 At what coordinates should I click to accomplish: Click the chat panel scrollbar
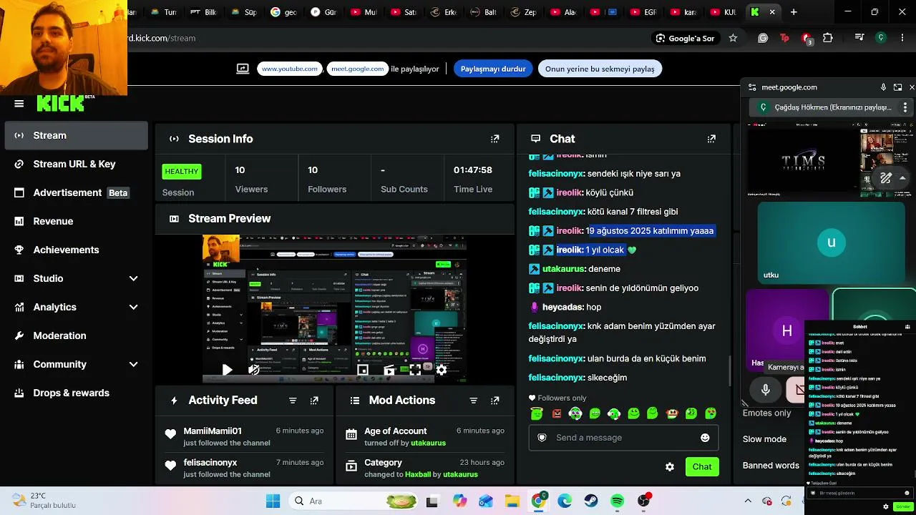pos(730,371)
